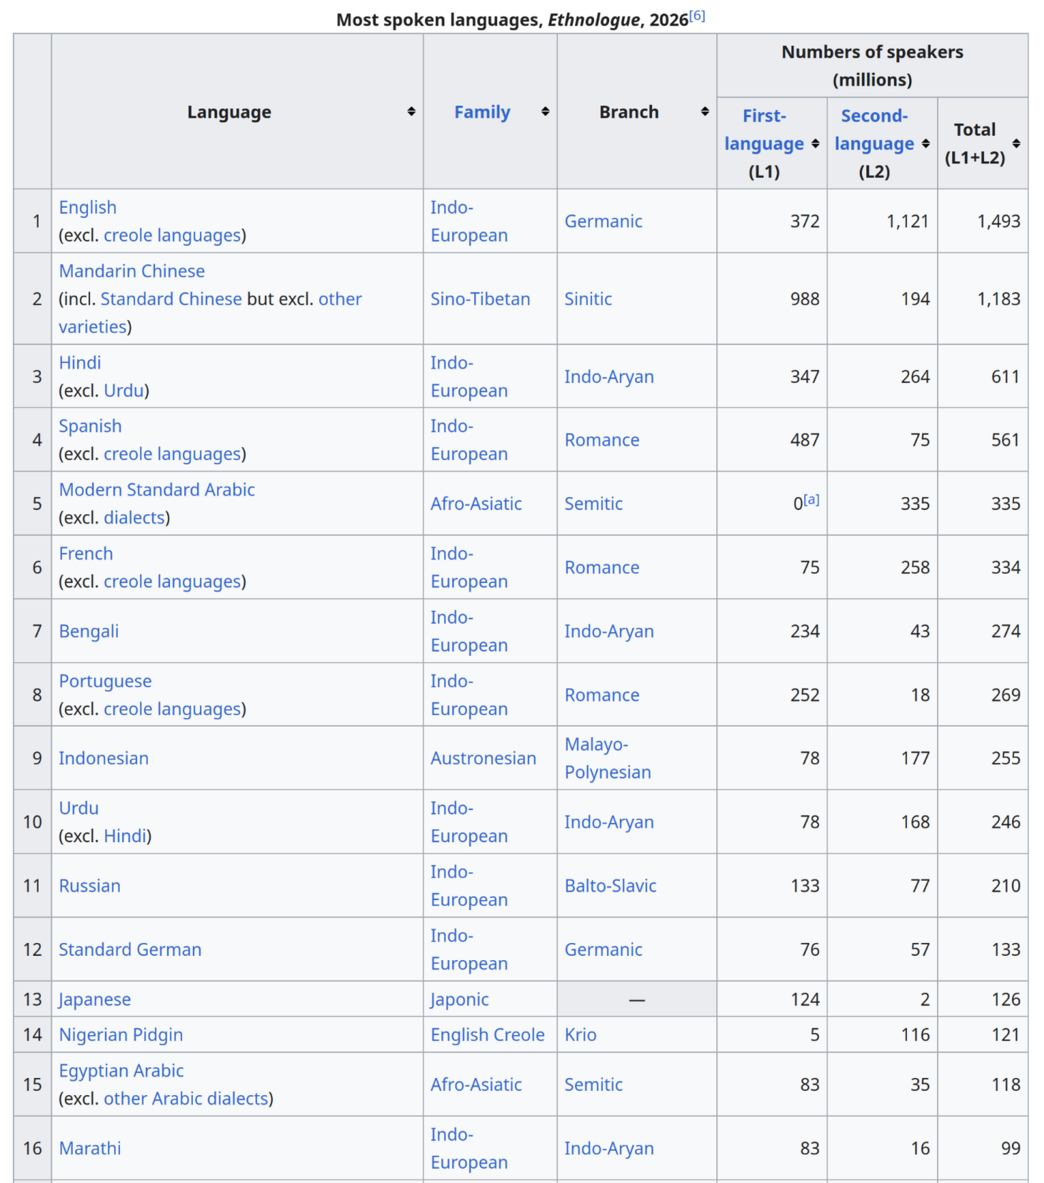
Task: Open the First-language header link
Action: click(764, 129)
